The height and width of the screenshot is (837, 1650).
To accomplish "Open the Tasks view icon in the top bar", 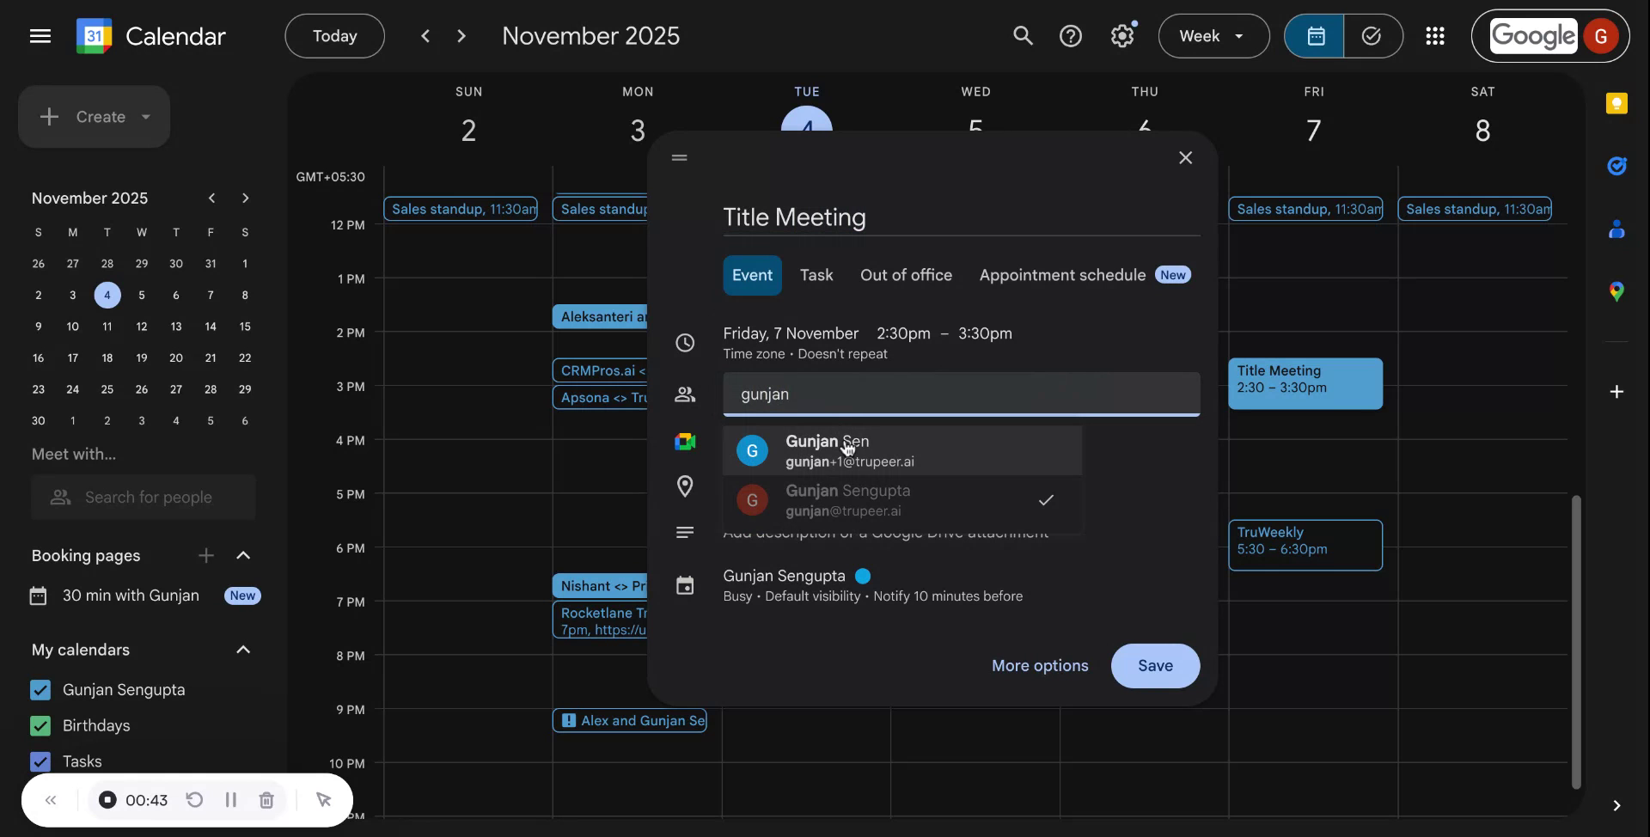I will (1372, 35).
